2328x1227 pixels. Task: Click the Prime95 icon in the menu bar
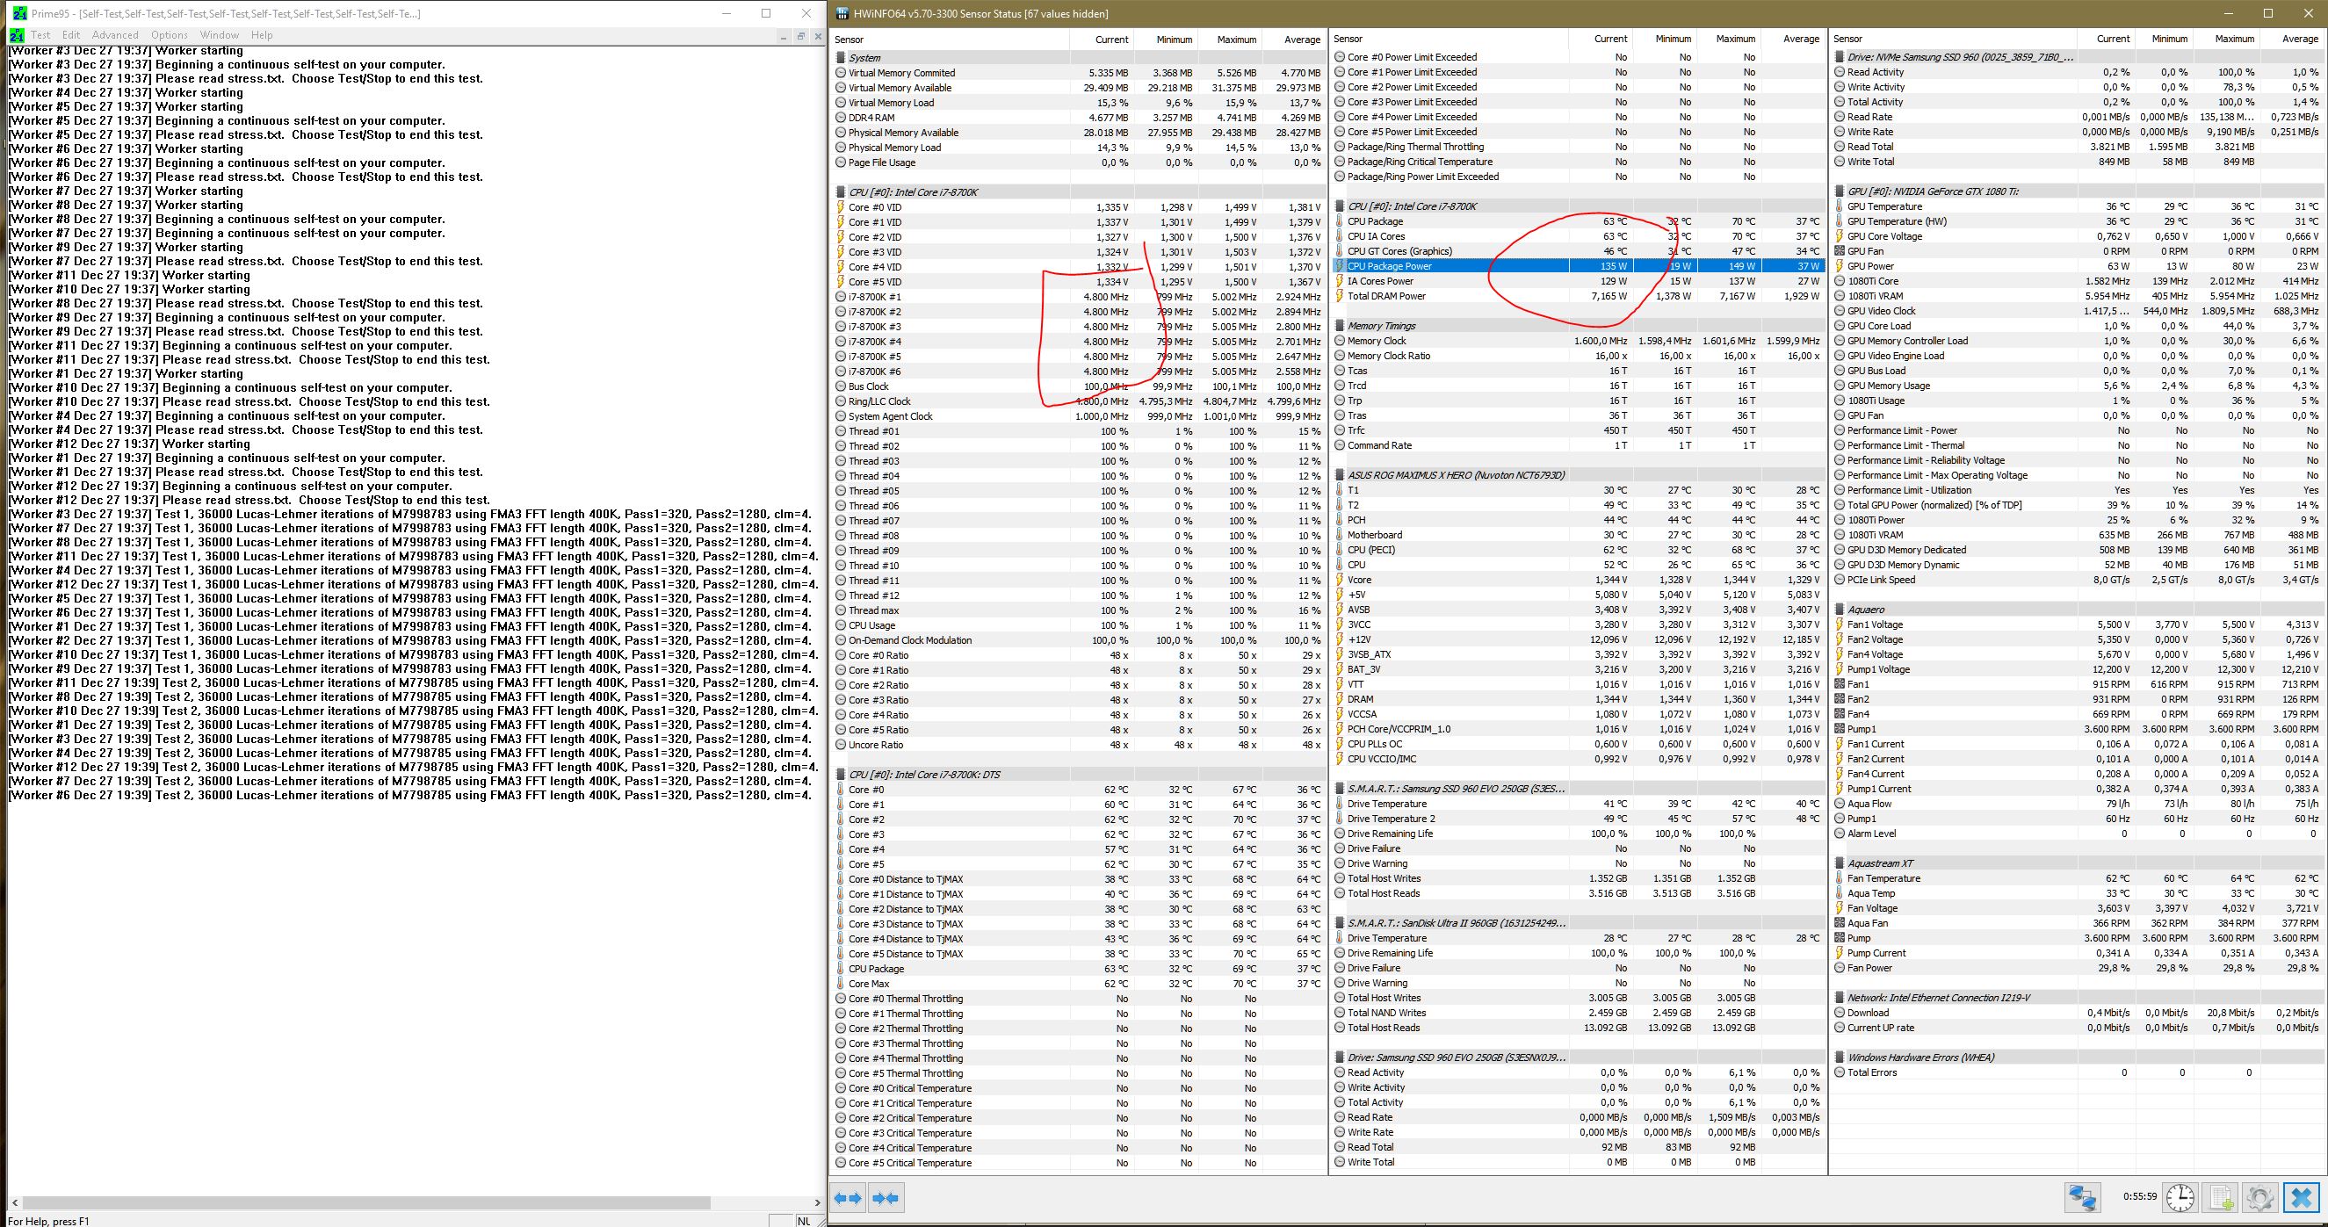(17, 35)
